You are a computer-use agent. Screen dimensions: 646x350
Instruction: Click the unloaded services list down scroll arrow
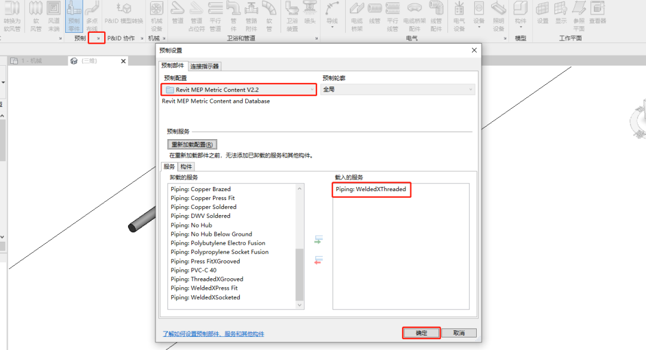300,305
